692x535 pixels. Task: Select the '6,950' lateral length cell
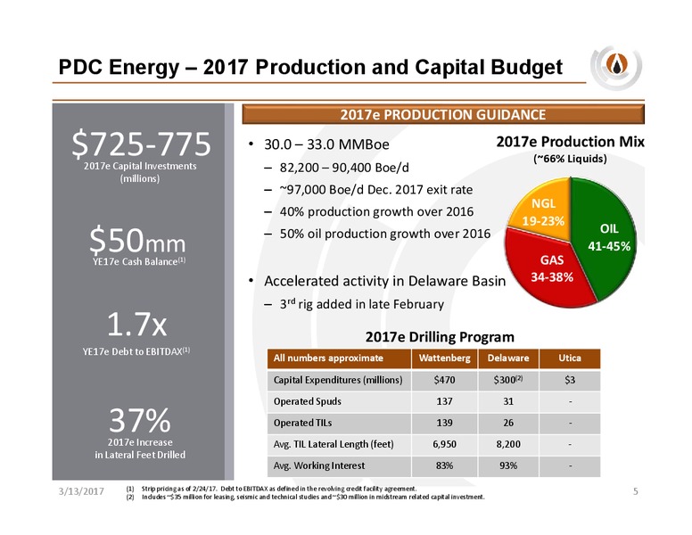444,445
